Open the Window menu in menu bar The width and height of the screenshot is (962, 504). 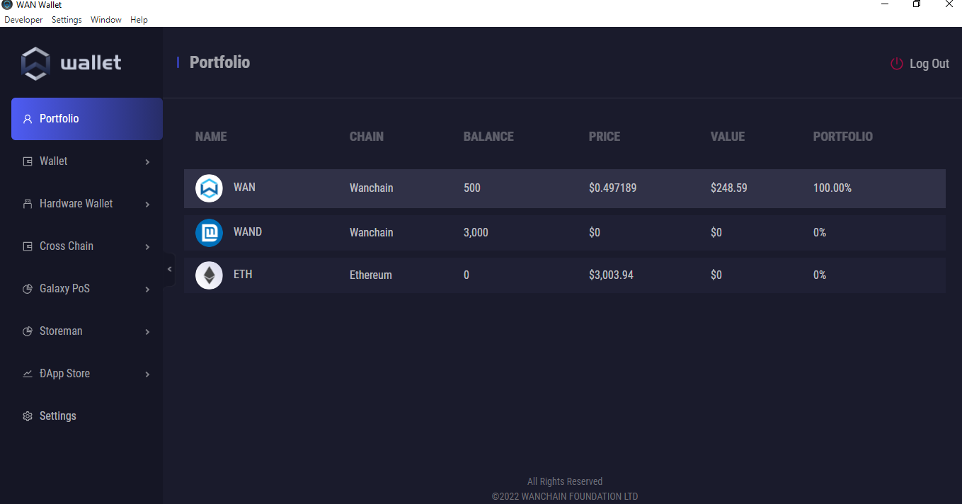(x=106, y=20)
